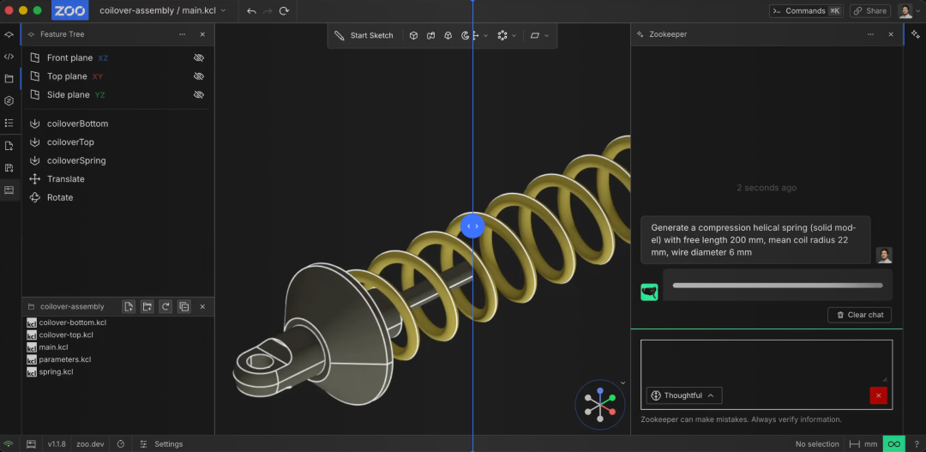Select the Loft tool in toolbar
The width and height of the screenshot is (926, 452).
pos(448,35)
